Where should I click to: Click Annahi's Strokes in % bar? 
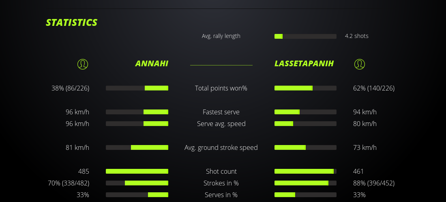(x=137, y=183)
